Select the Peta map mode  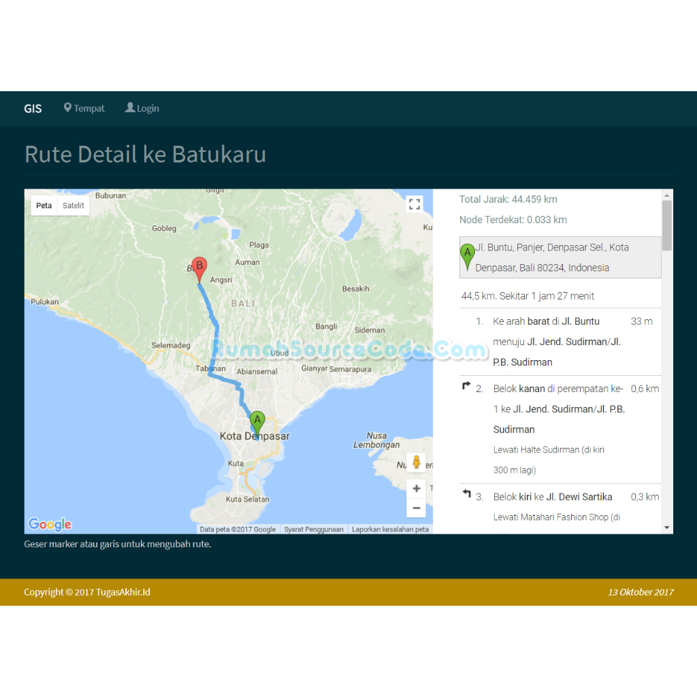pos(44,205)
